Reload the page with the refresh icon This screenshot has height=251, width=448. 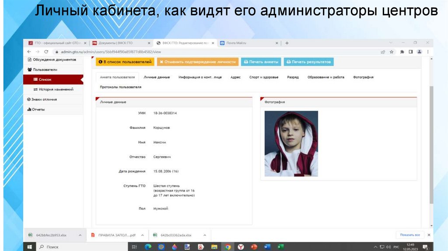pyautogui.click(x=46, y=52)
